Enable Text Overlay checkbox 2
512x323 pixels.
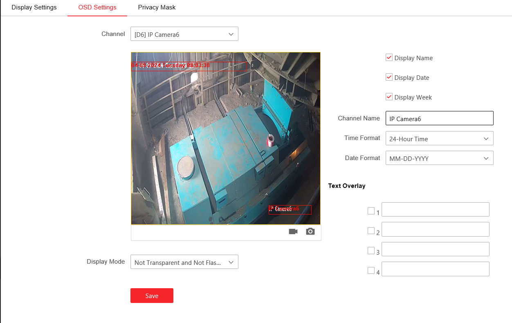coord(371,230)
